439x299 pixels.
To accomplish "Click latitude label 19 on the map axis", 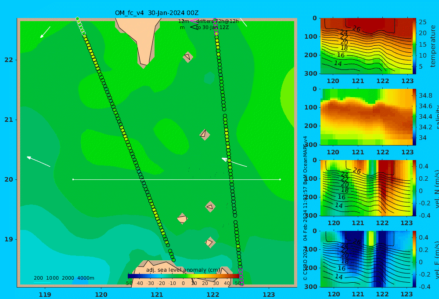I will 9,239.
